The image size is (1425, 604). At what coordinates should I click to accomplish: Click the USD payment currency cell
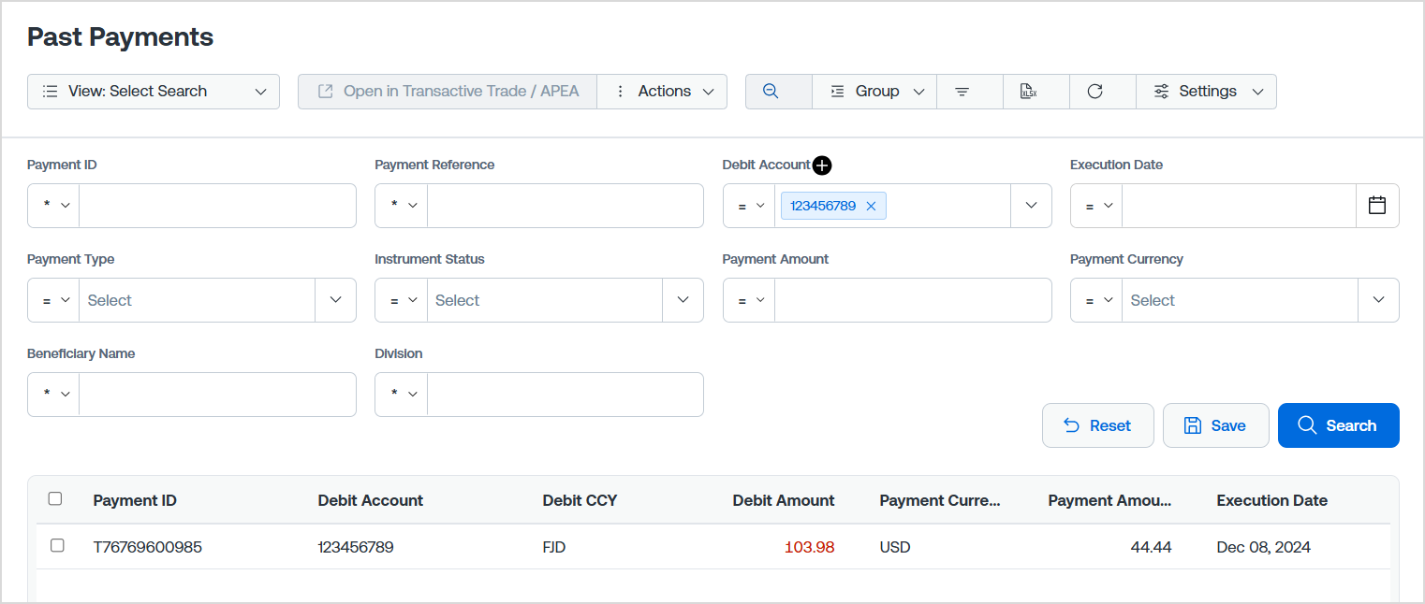tap(895, 547)
